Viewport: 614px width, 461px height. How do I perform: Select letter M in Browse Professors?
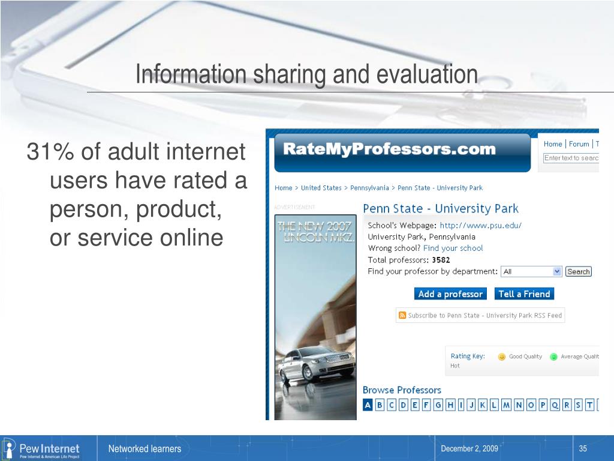(x=506, y=405)
